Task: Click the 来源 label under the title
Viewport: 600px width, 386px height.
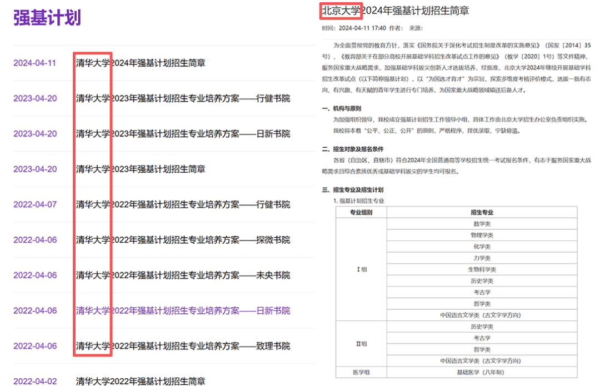Action: (416, 28)
